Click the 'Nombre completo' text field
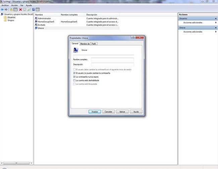This screenshot has height=169, width=218. coord(112,60)
